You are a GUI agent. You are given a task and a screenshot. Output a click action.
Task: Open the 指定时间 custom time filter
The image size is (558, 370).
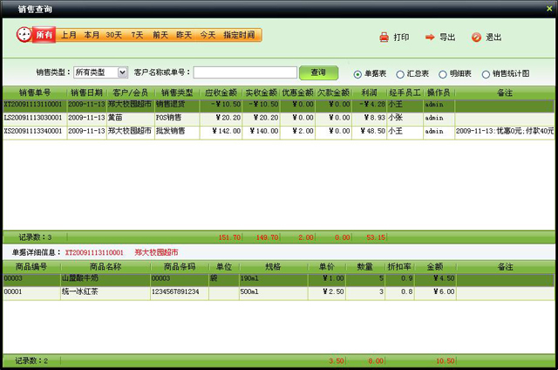(x=239, y=35)
